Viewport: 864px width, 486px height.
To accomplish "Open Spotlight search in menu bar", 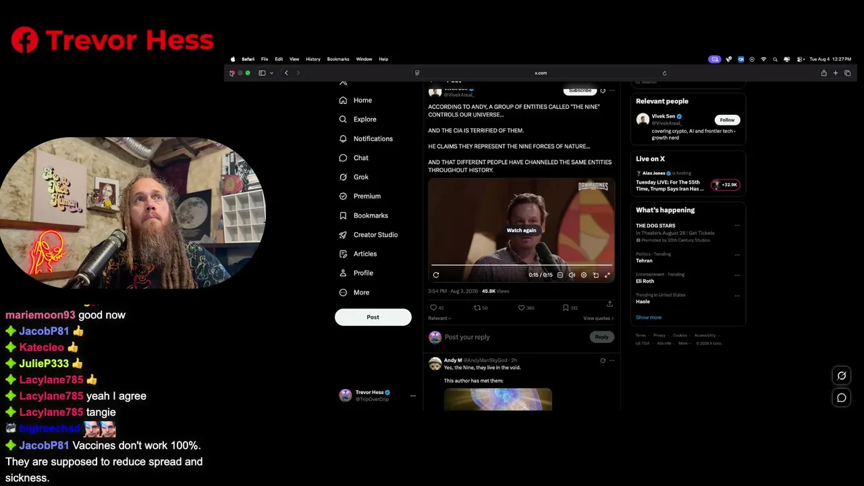I will [775, 59].
